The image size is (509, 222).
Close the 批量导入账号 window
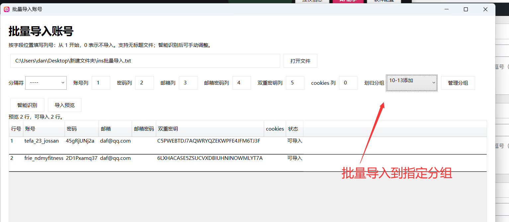click(x=485, y=9)
